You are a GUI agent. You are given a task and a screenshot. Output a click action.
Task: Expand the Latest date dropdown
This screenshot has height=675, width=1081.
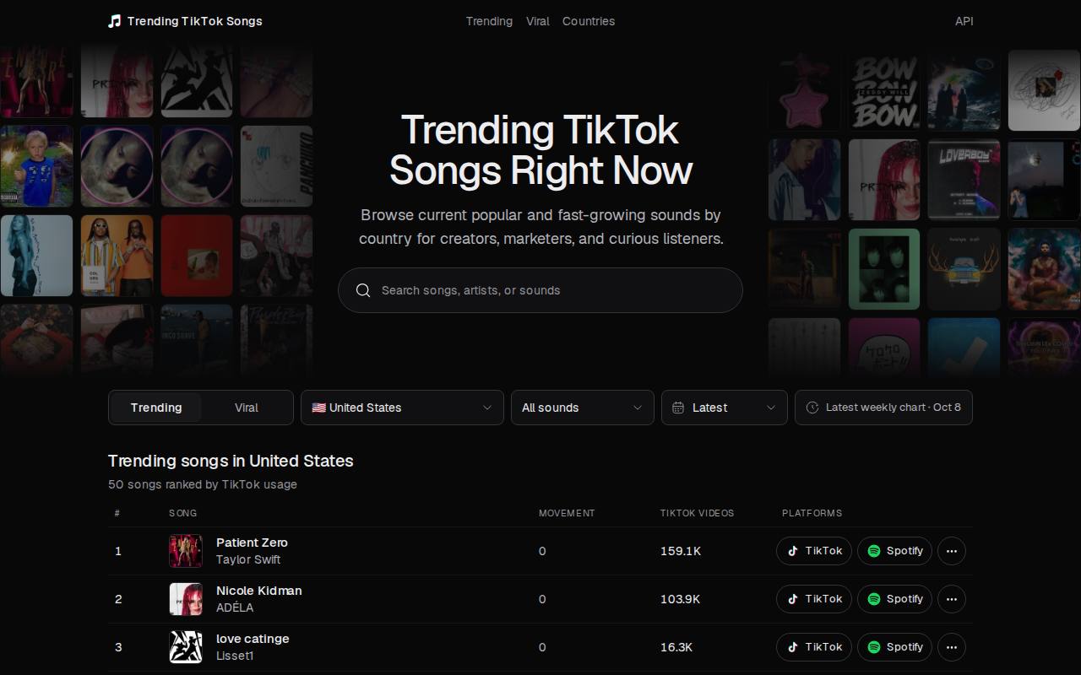click(x=725, y=408)
